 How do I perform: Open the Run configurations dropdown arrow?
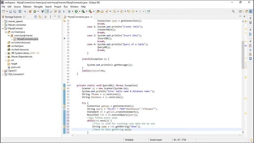click(79, 12)
